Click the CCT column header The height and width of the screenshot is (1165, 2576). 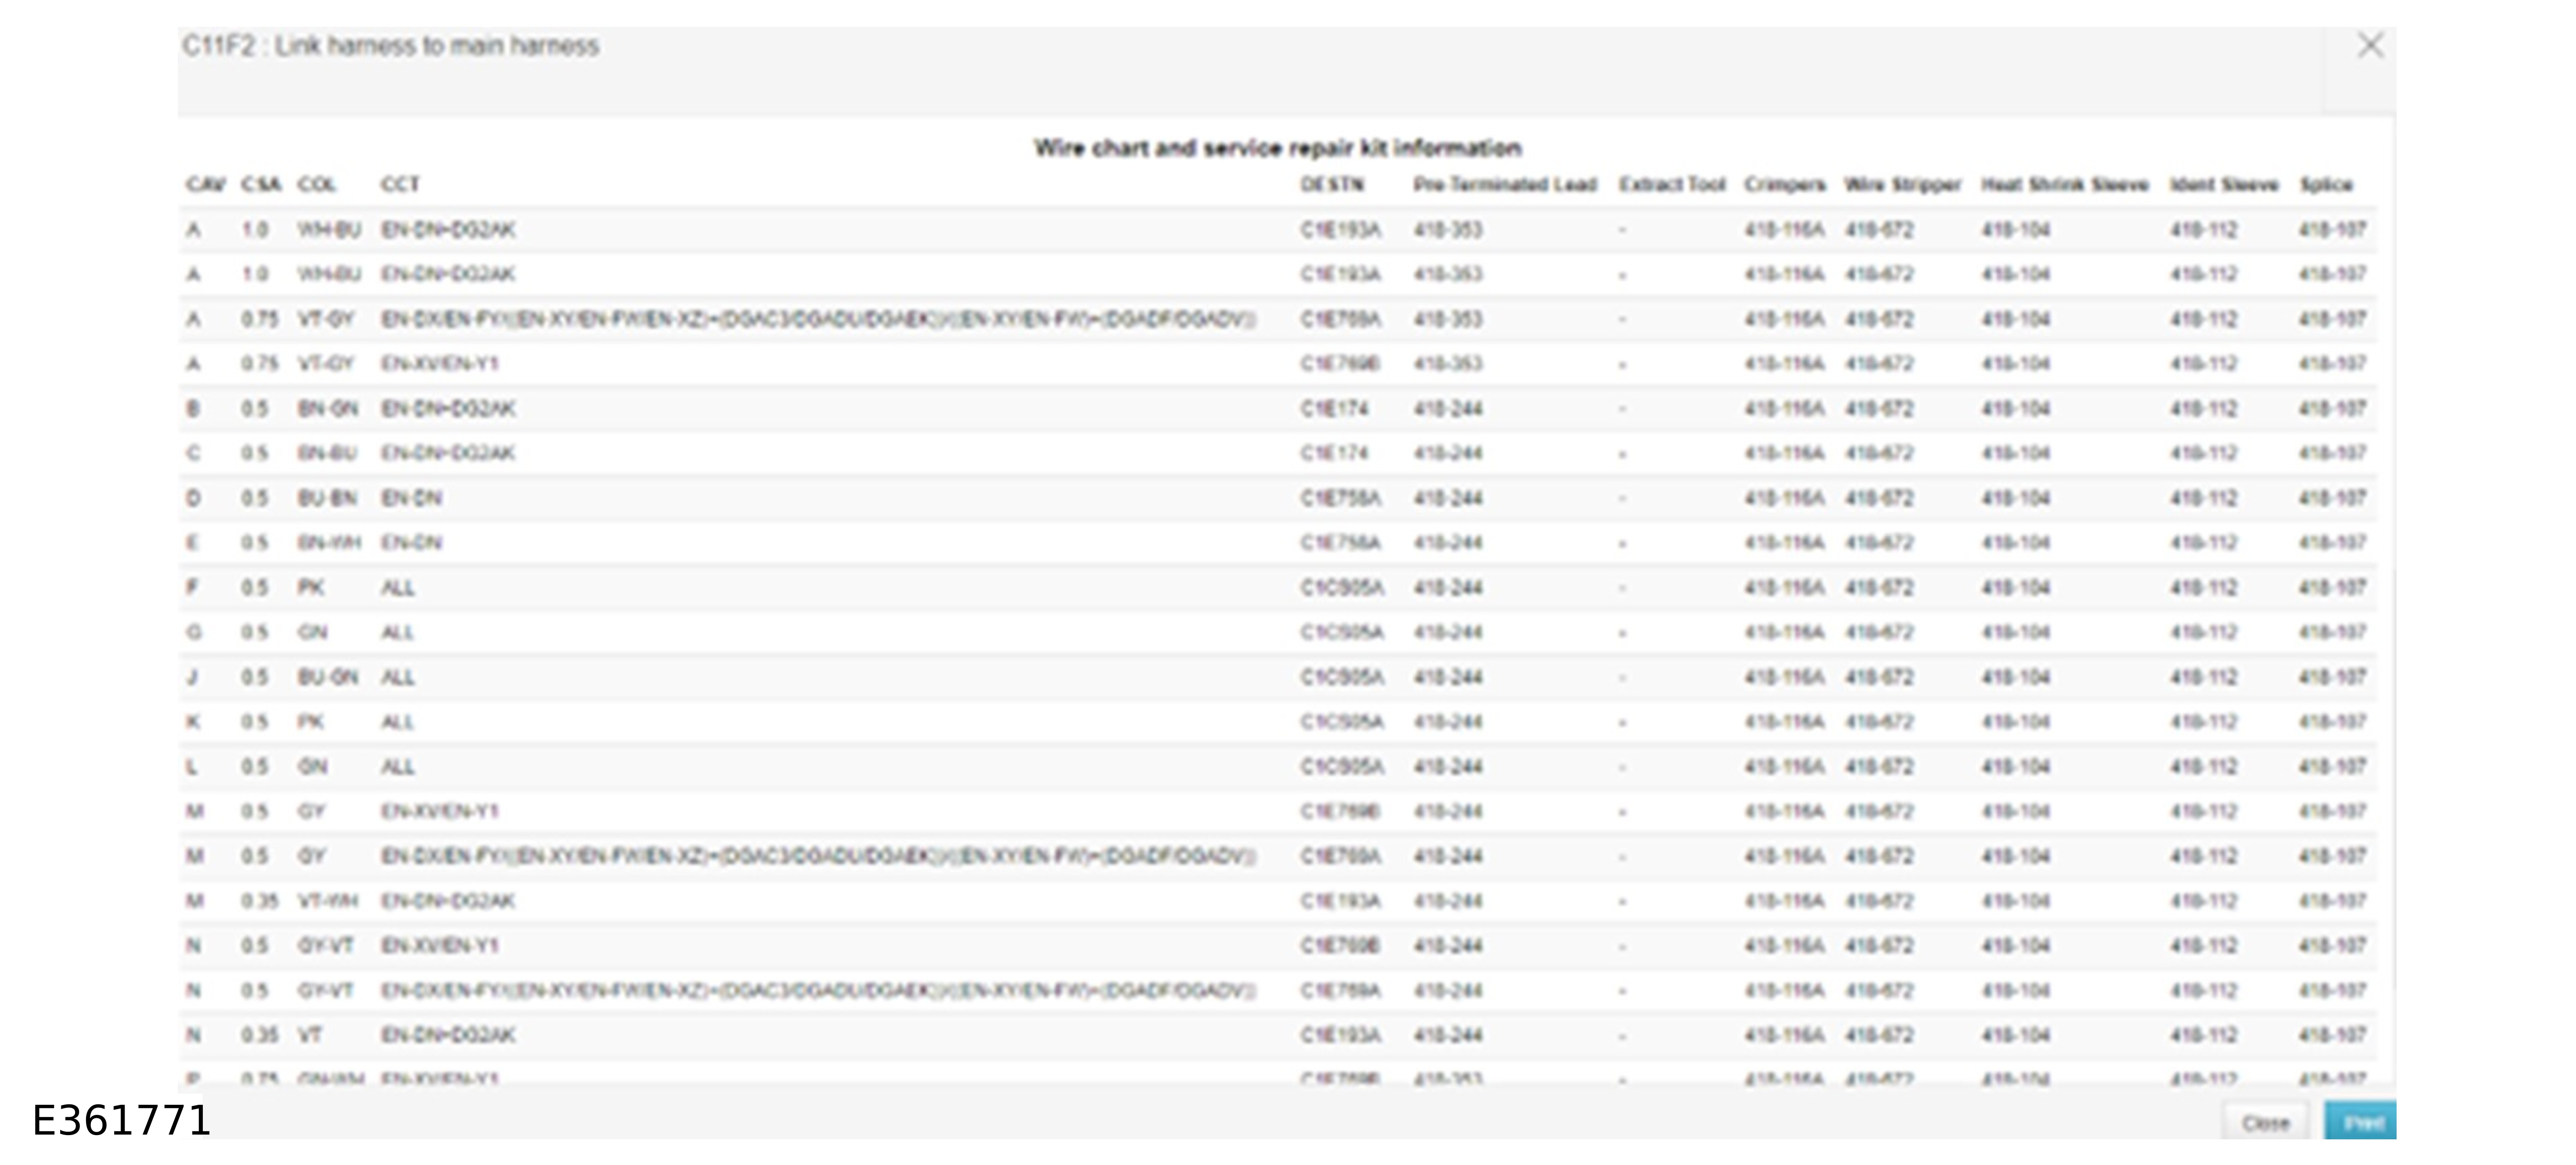pyautogui.click(x=400, y=185)
